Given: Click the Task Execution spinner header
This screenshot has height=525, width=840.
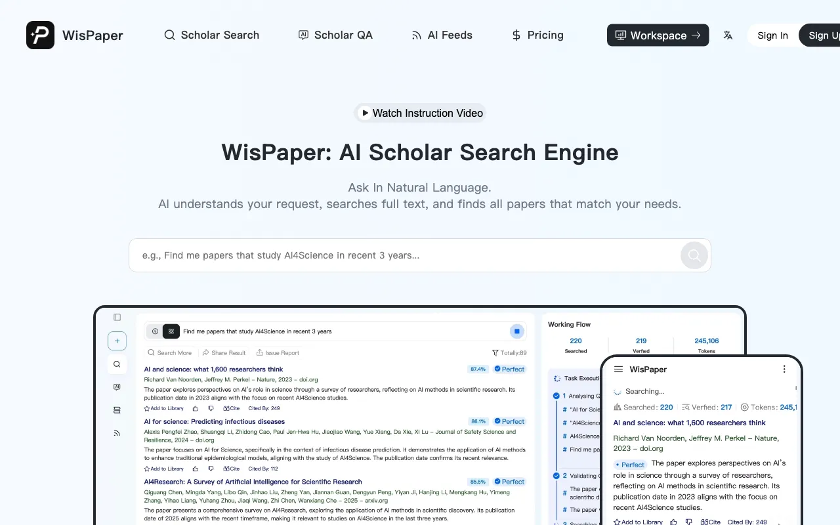Looking at the screenshot, I should click(x=577, y=378).
